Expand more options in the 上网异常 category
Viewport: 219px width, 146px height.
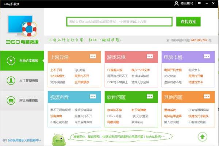pos(93,57)
